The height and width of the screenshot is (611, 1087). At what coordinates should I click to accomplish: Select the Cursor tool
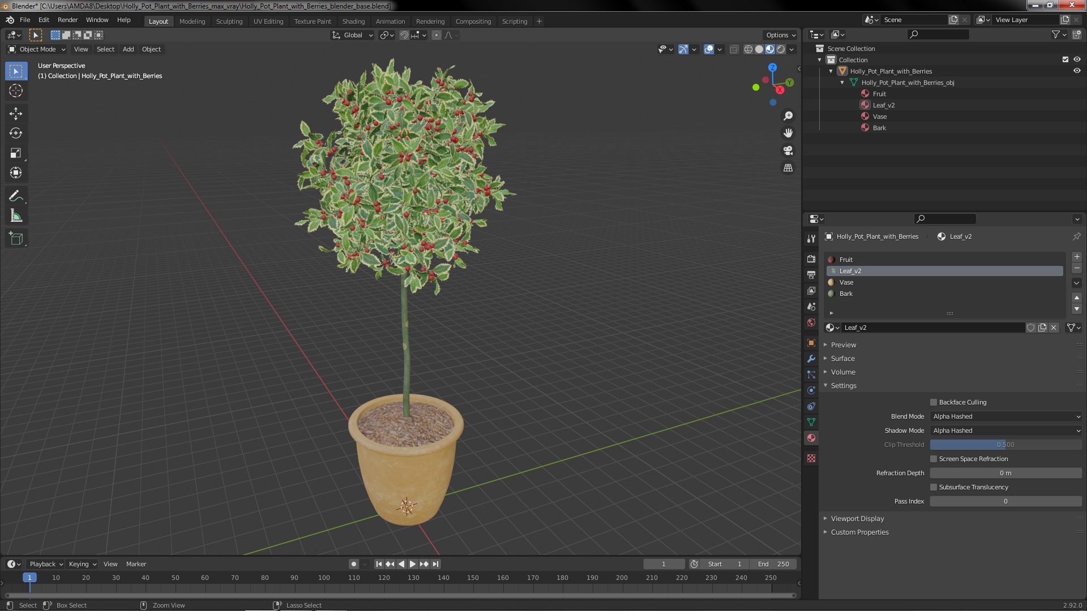point(16,91)
